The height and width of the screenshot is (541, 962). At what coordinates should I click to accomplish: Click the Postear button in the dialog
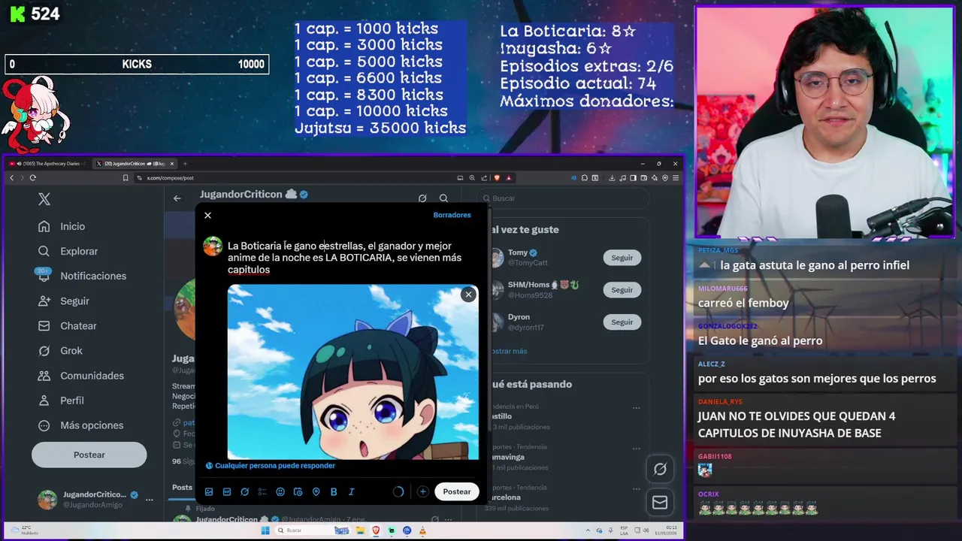coord(456,491)
